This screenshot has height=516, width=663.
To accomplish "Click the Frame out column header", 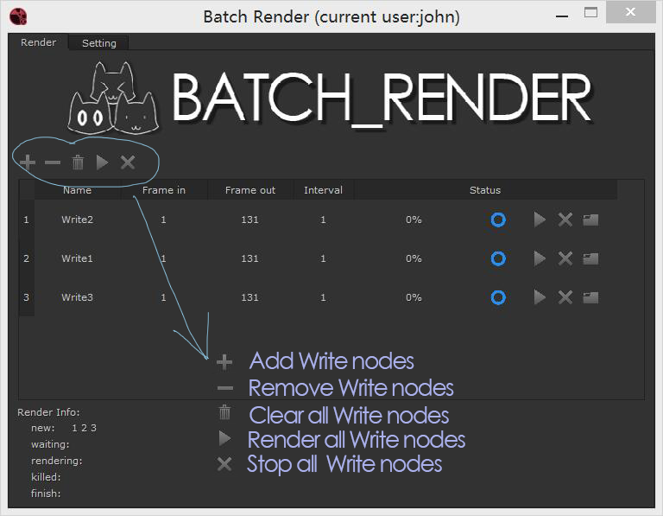I will point(250,190).
